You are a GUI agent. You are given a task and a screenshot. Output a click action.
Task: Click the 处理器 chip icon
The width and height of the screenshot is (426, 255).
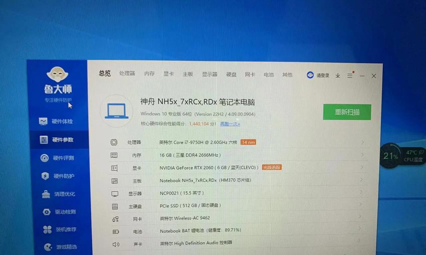click(114, 142)
